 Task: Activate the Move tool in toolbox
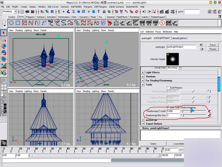[x=4, y=46]
